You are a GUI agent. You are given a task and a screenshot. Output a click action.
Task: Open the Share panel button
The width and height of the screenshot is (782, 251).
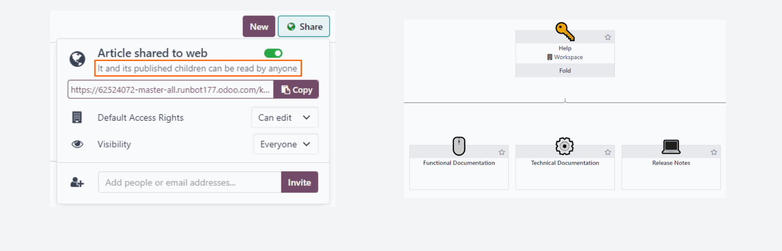(x=304, y=27)
